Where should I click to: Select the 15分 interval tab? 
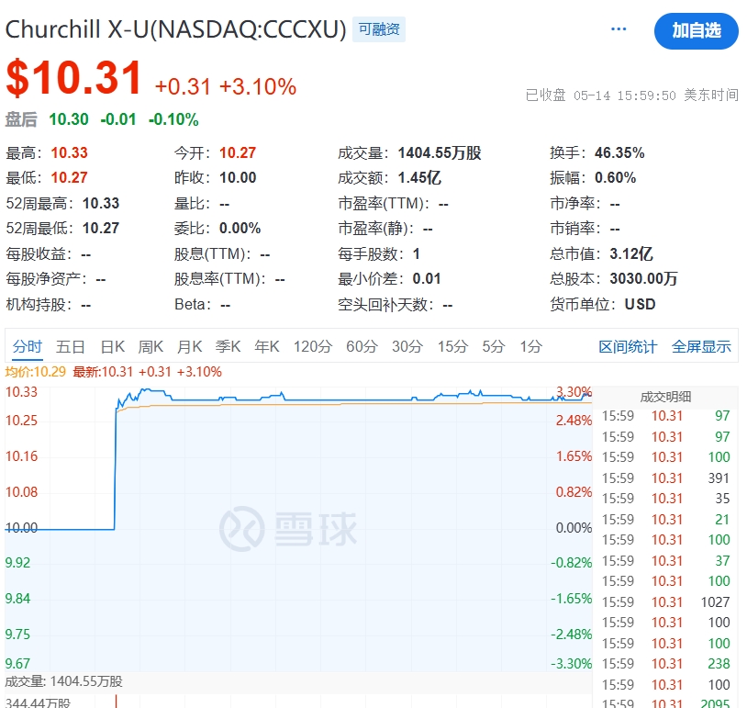[x=452, y=346]
